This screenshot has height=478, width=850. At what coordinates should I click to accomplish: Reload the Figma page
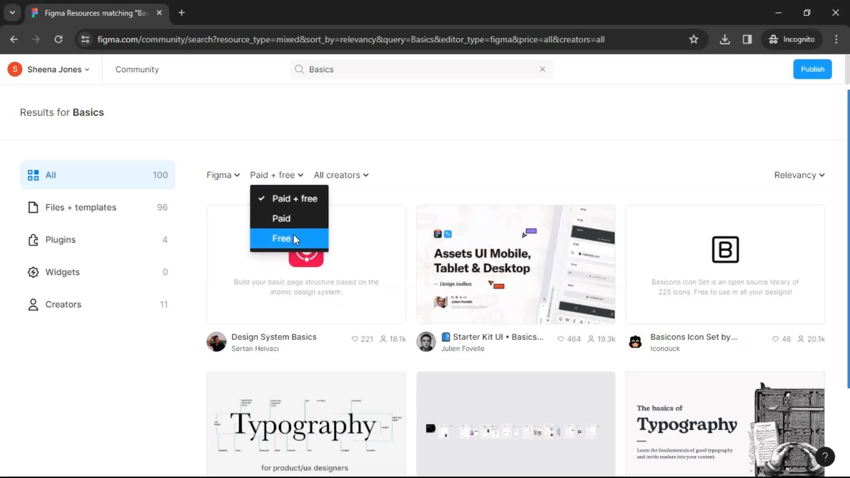[x=58, y=39]
